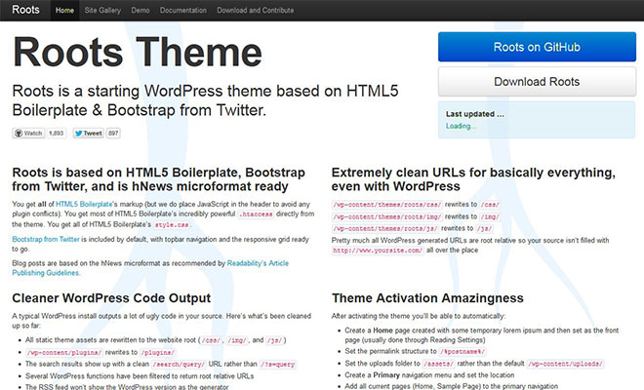Open the Bootstrap from Twitter link
The width and height of the screenshot is (644, 390).
(46, 239)
